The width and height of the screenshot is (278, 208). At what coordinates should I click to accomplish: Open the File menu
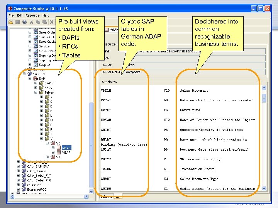(x=11, y=15)
